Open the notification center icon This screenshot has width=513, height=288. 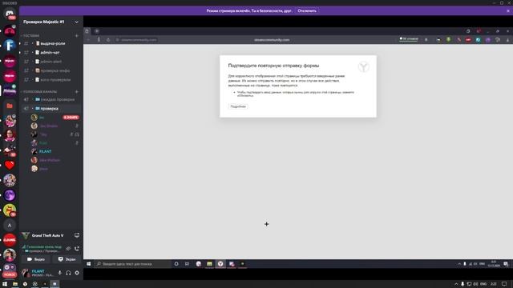tap(504, 284)
